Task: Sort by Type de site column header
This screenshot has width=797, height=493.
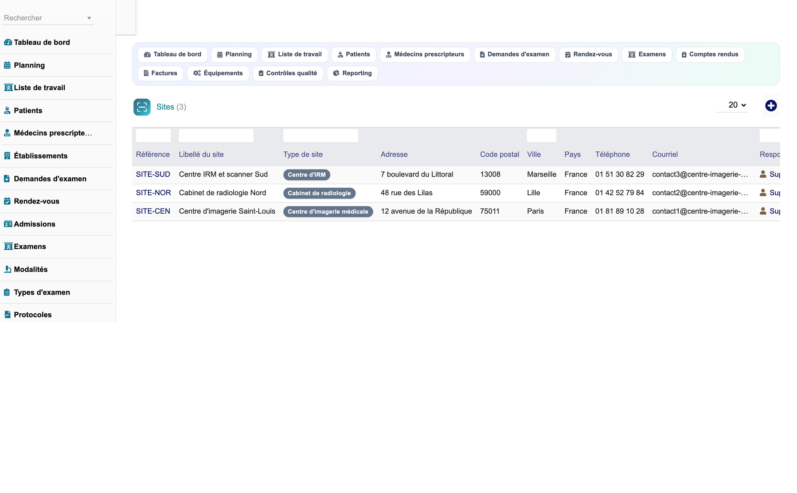Action: 303,154
